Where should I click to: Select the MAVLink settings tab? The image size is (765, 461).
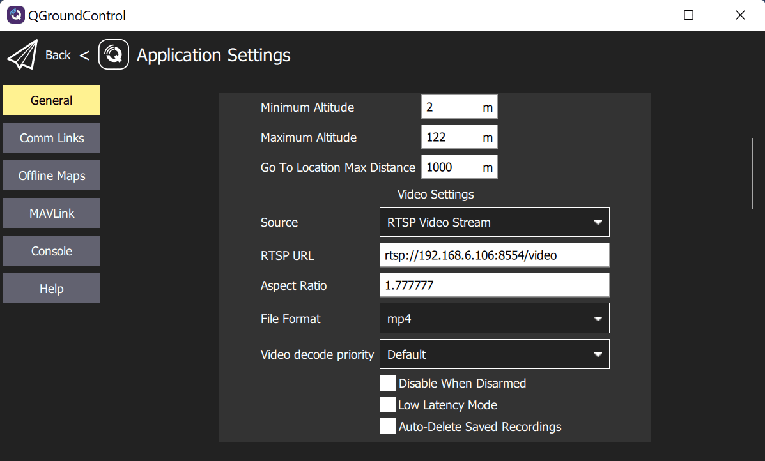[52, 213]
